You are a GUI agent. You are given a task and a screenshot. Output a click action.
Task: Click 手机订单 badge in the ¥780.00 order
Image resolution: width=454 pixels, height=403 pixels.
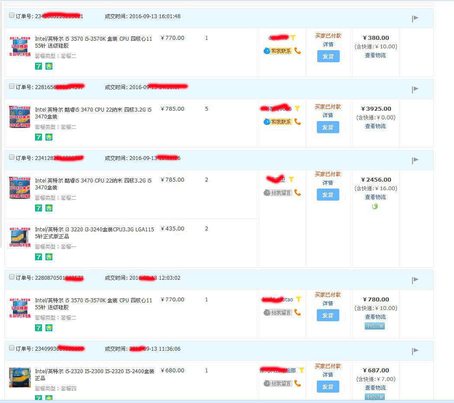(375, 326)
